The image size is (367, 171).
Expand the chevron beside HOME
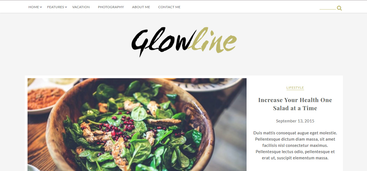pyautogui.click(x=41, y=7)
